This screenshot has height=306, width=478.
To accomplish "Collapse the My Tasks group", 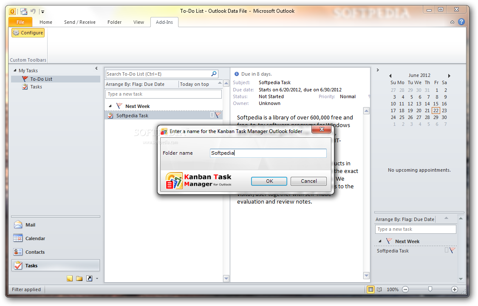I will point(15,71).
